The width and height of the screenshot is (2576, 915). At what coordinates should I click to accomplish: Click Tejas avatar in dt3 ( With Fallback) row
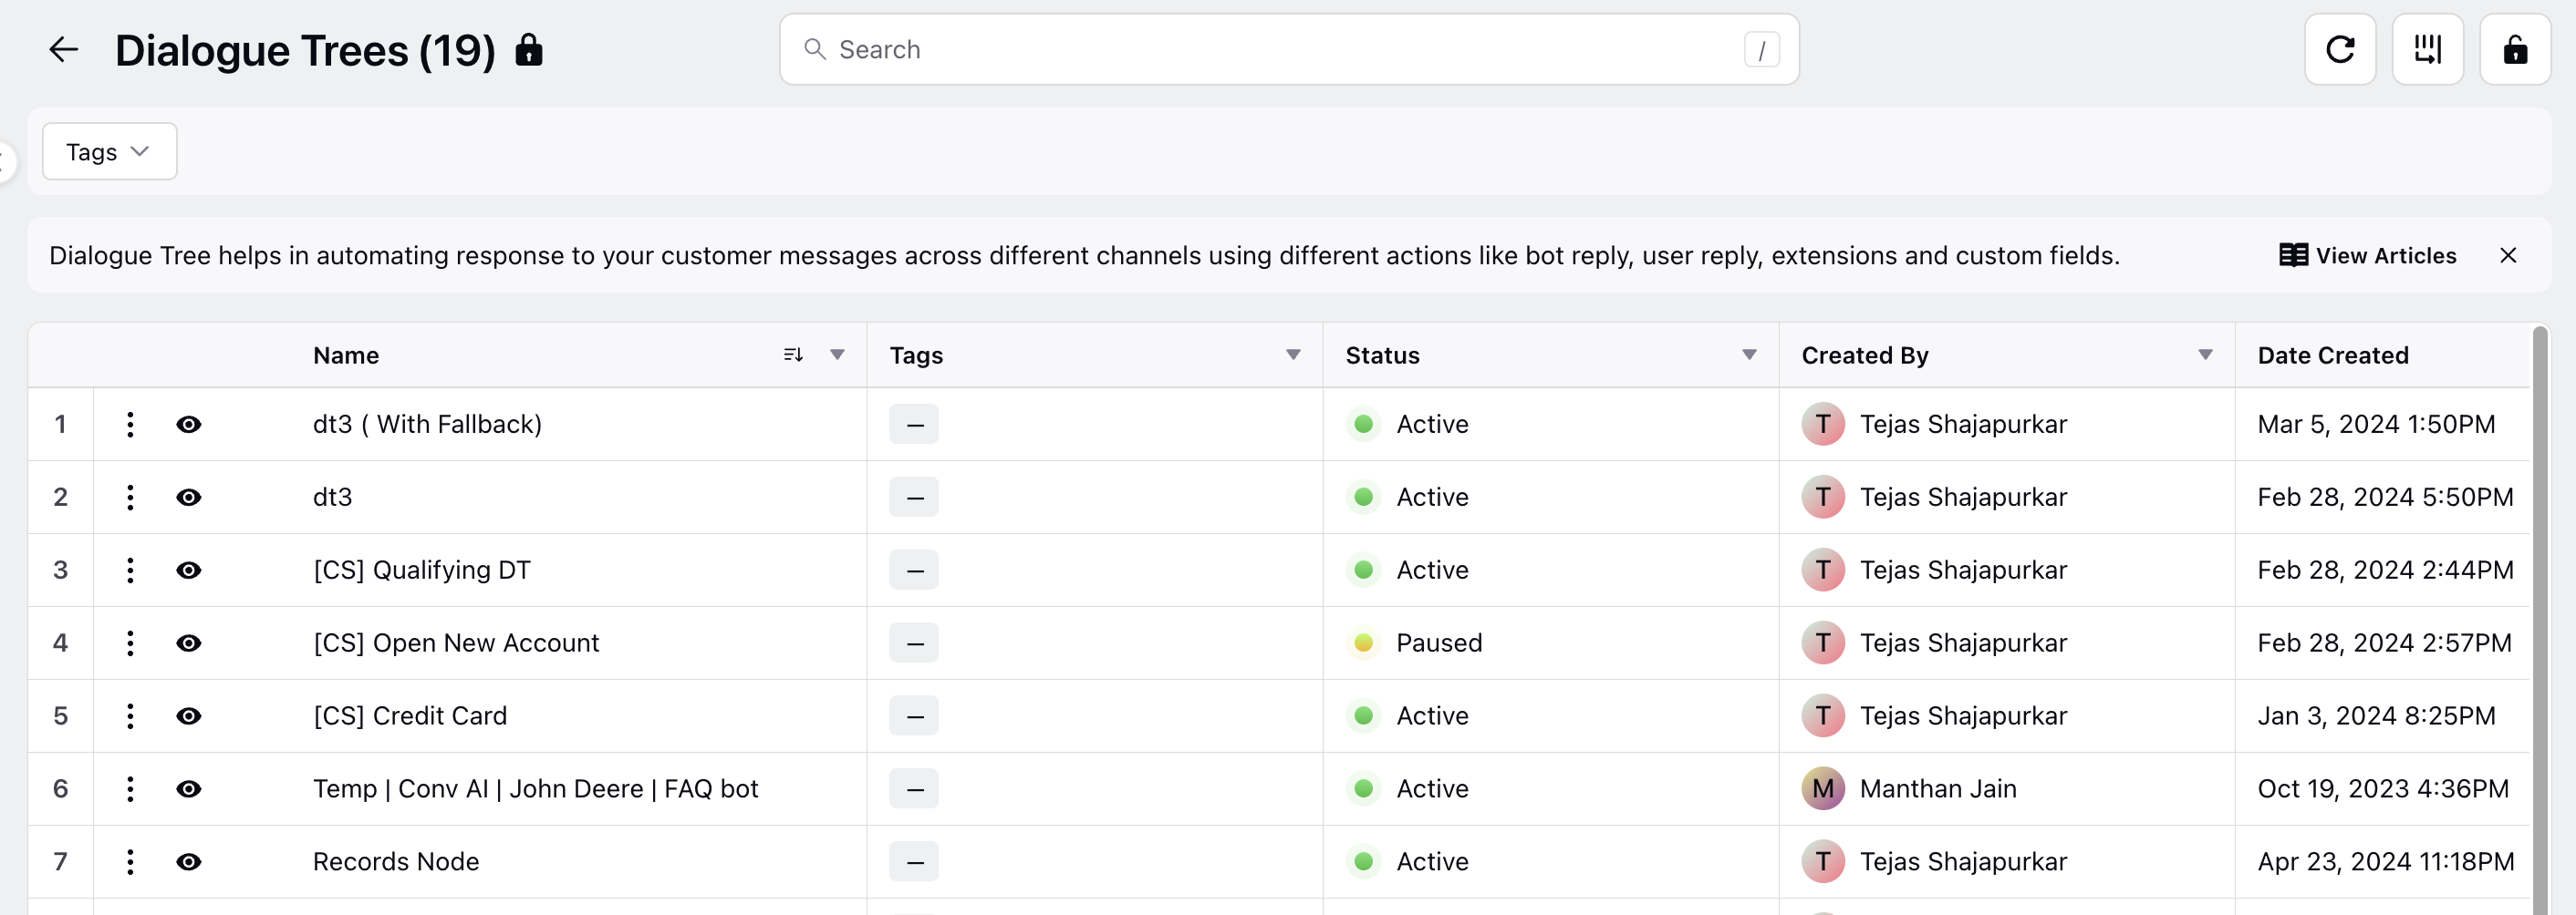click(x=1823, y=425)
